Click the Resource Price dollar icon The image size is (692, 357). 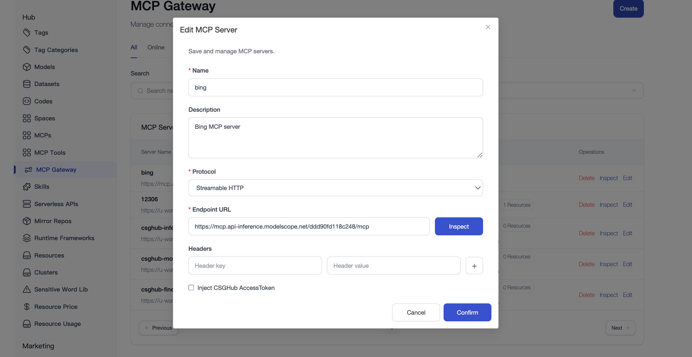point(27,307)
